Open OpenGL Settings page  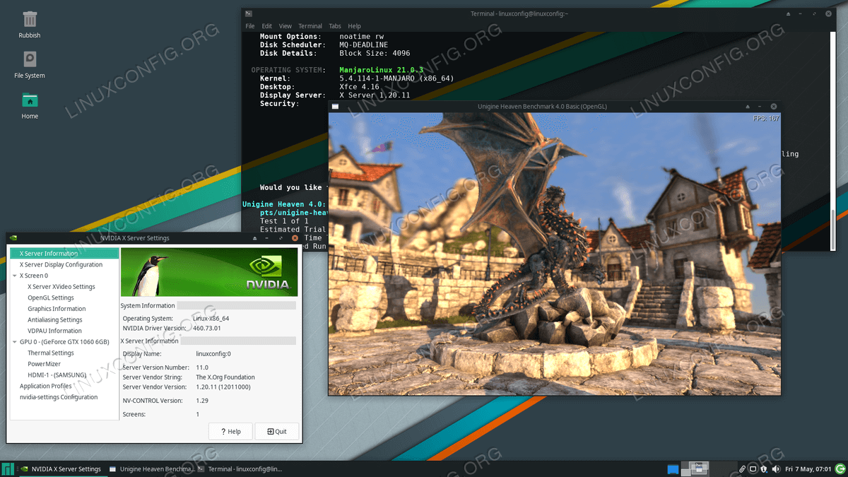pyautogui.click(x=51, y=298)
